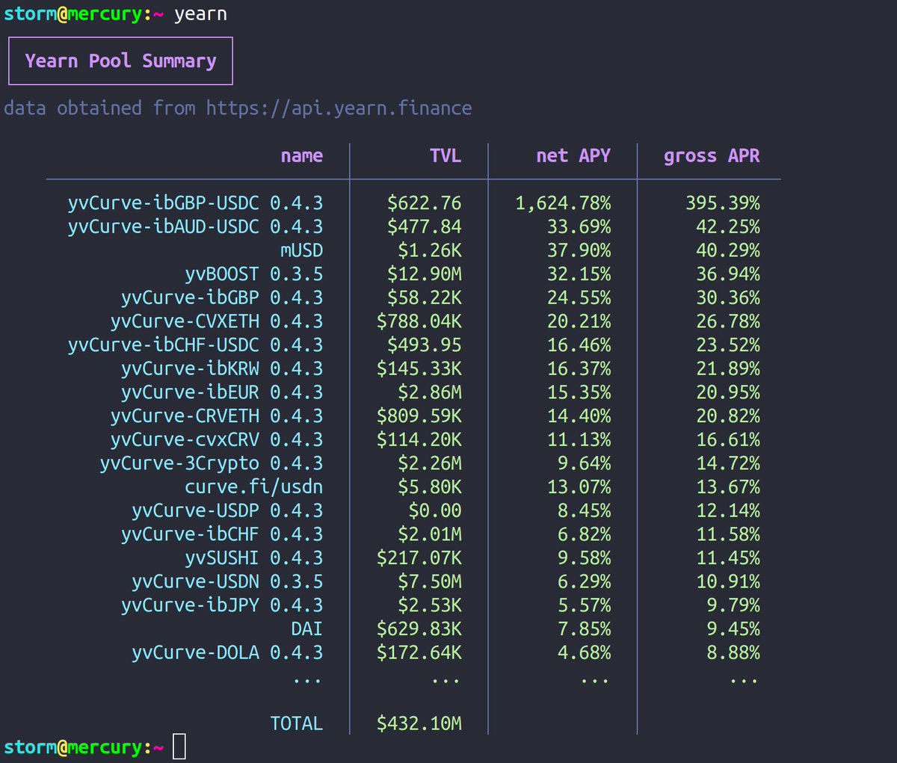This screenshot has height=763, width=897.
Task: Click the https://api.yearn.finance URL
Action: (339, 108)
